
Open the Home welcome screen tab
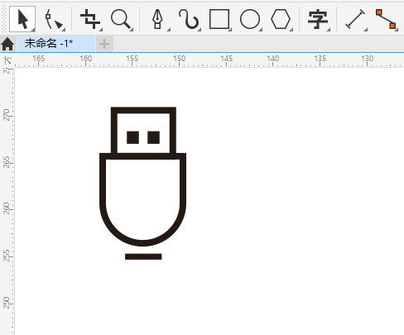[7, 44]
